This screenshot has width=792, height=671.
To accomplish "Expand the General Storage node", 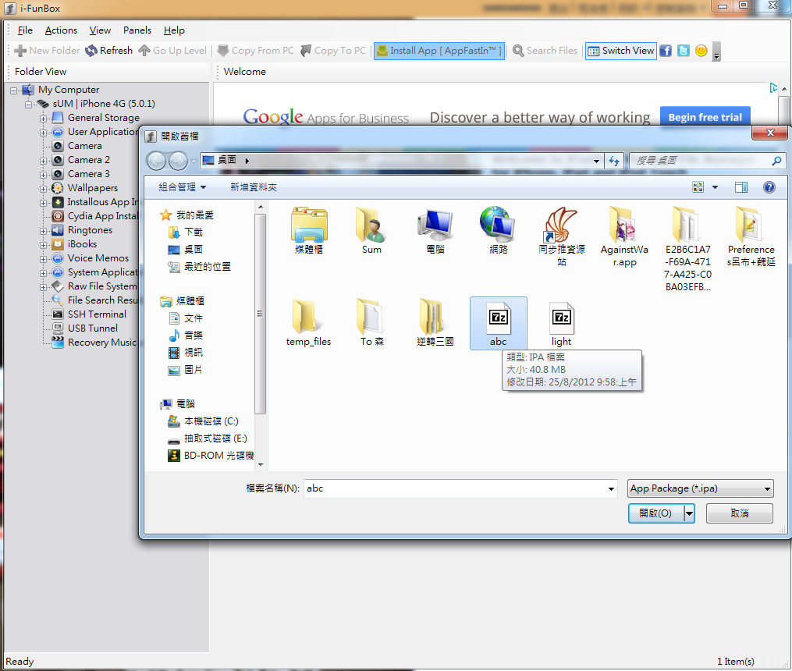I will pos(44,119).
